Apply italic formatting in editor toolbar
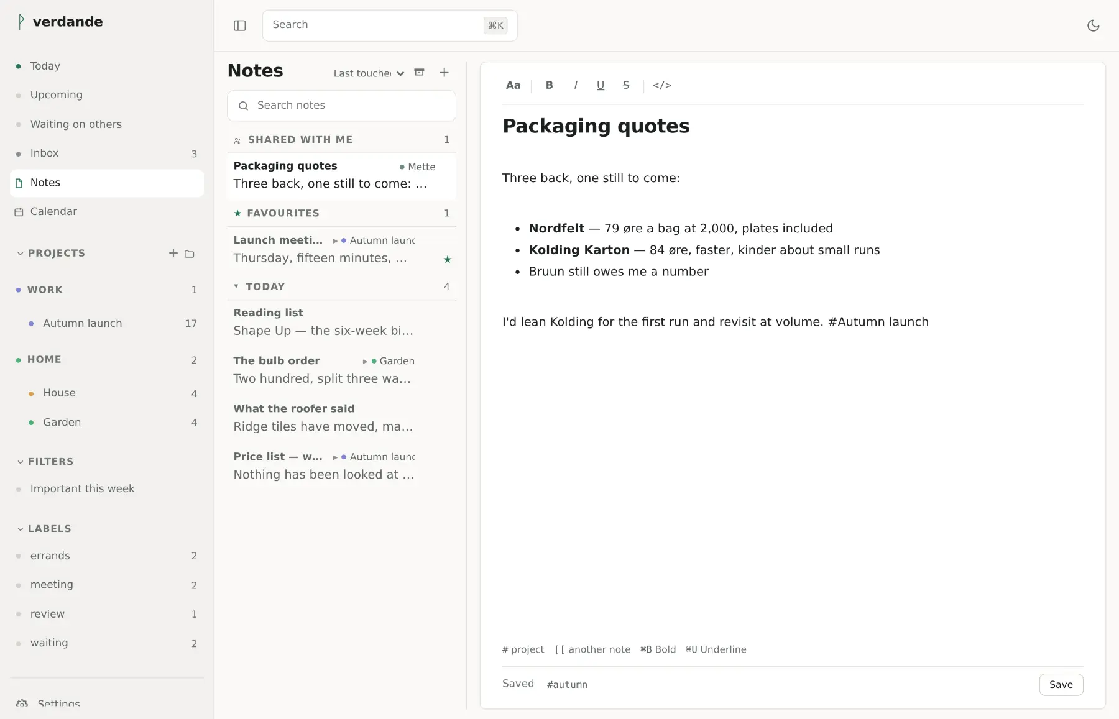 [x=575, y=85]
